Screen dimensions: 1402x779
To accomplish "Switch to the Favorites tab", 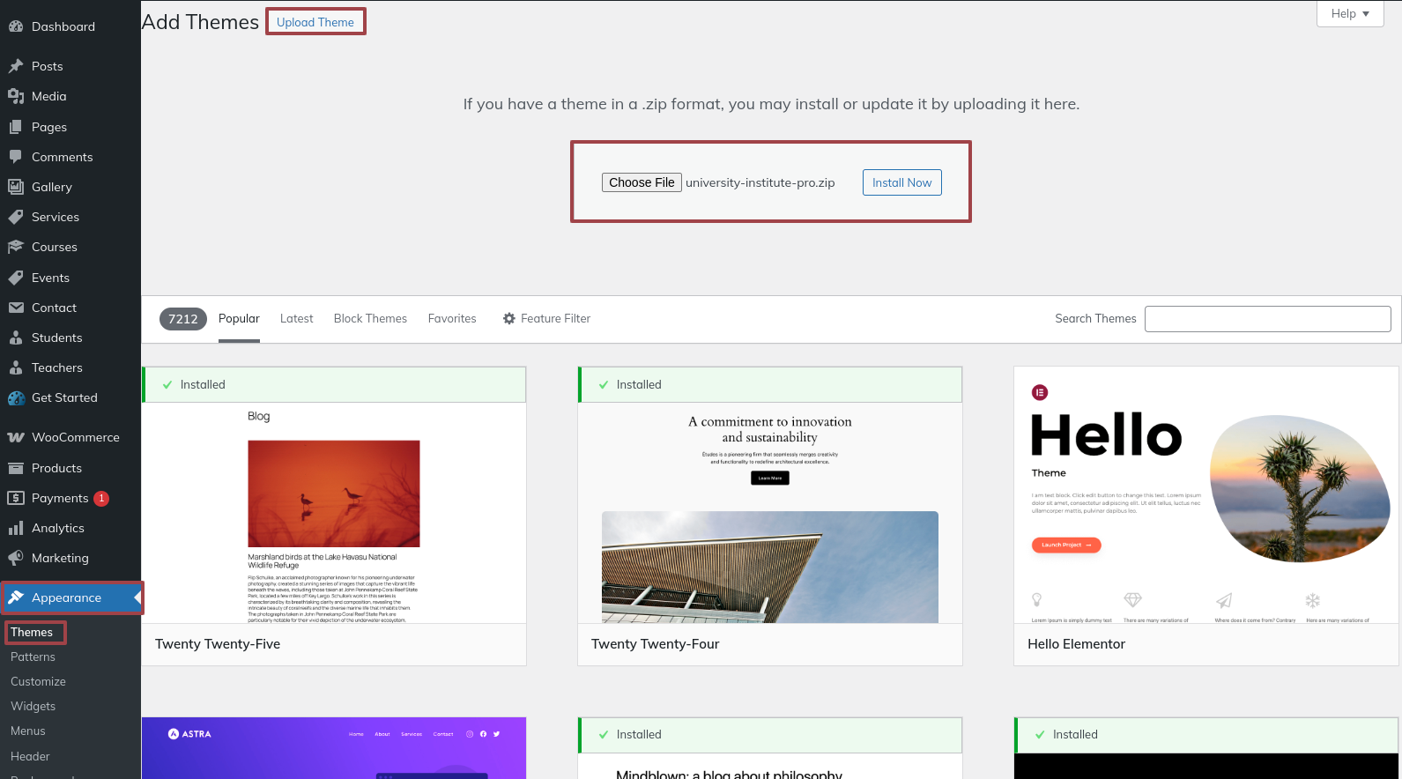I will click(x=452, y=319).
